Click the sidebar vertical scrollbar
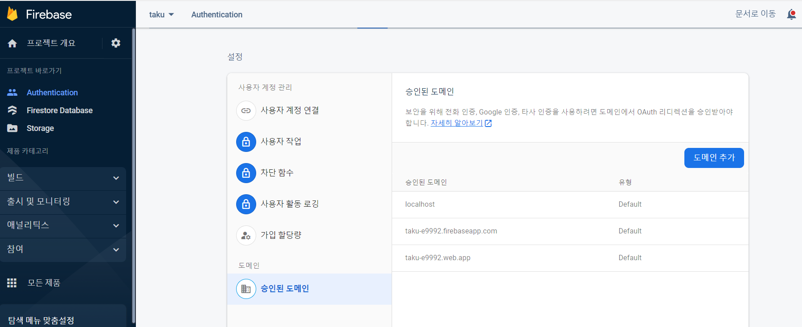This screenshot has height=327, width=802. [134, 176]
